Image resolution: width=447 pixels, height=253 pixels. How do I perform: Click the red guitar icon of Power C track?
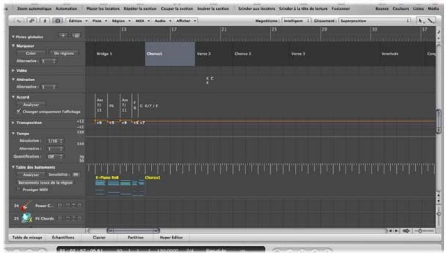point(26,205)
